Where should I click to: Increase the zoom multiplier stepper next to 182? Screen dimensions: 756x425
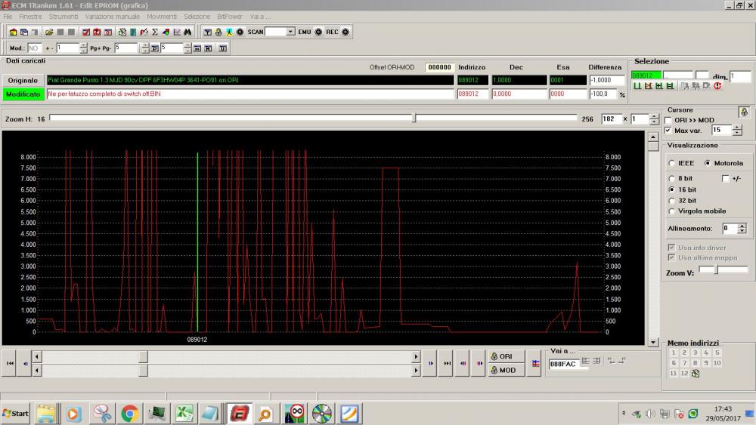click(x=654, y=116)
